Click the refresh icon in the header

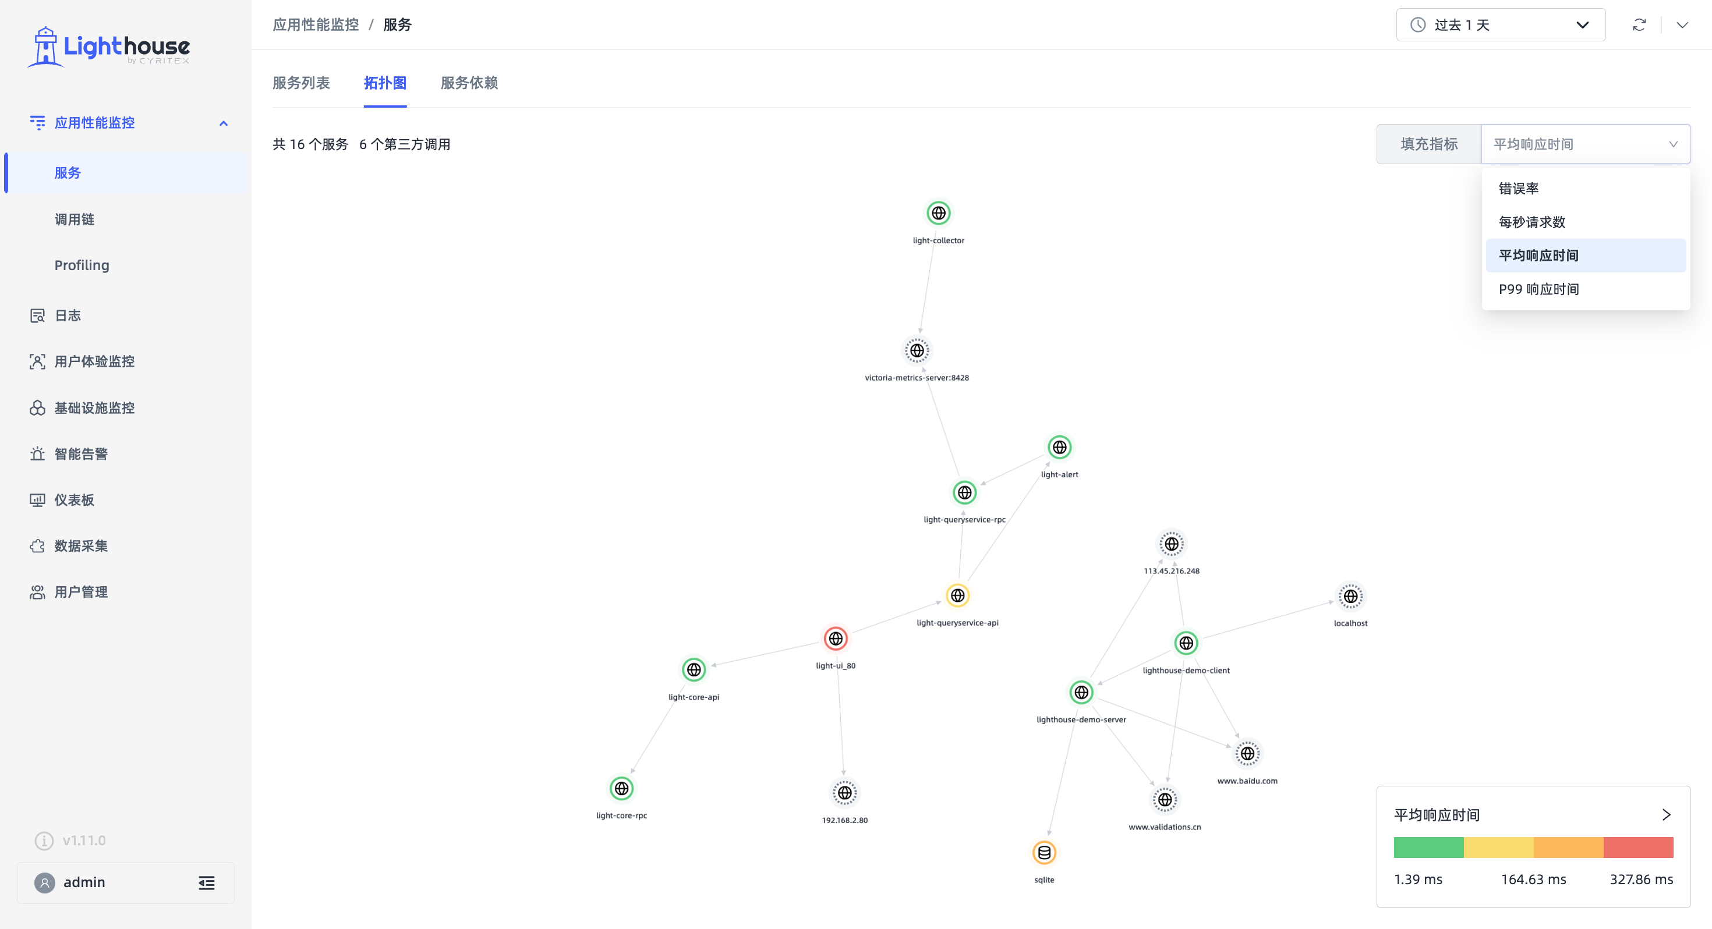[x=1639, y=25]
